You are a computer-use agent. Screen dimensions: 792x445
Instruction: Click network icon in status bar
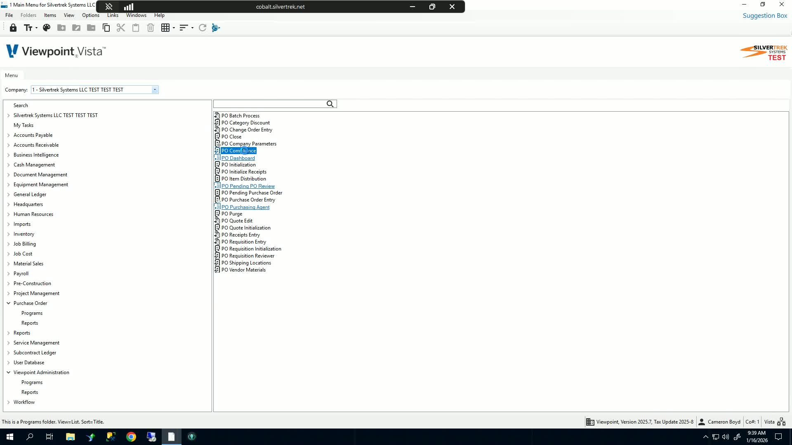coord(781,422)
